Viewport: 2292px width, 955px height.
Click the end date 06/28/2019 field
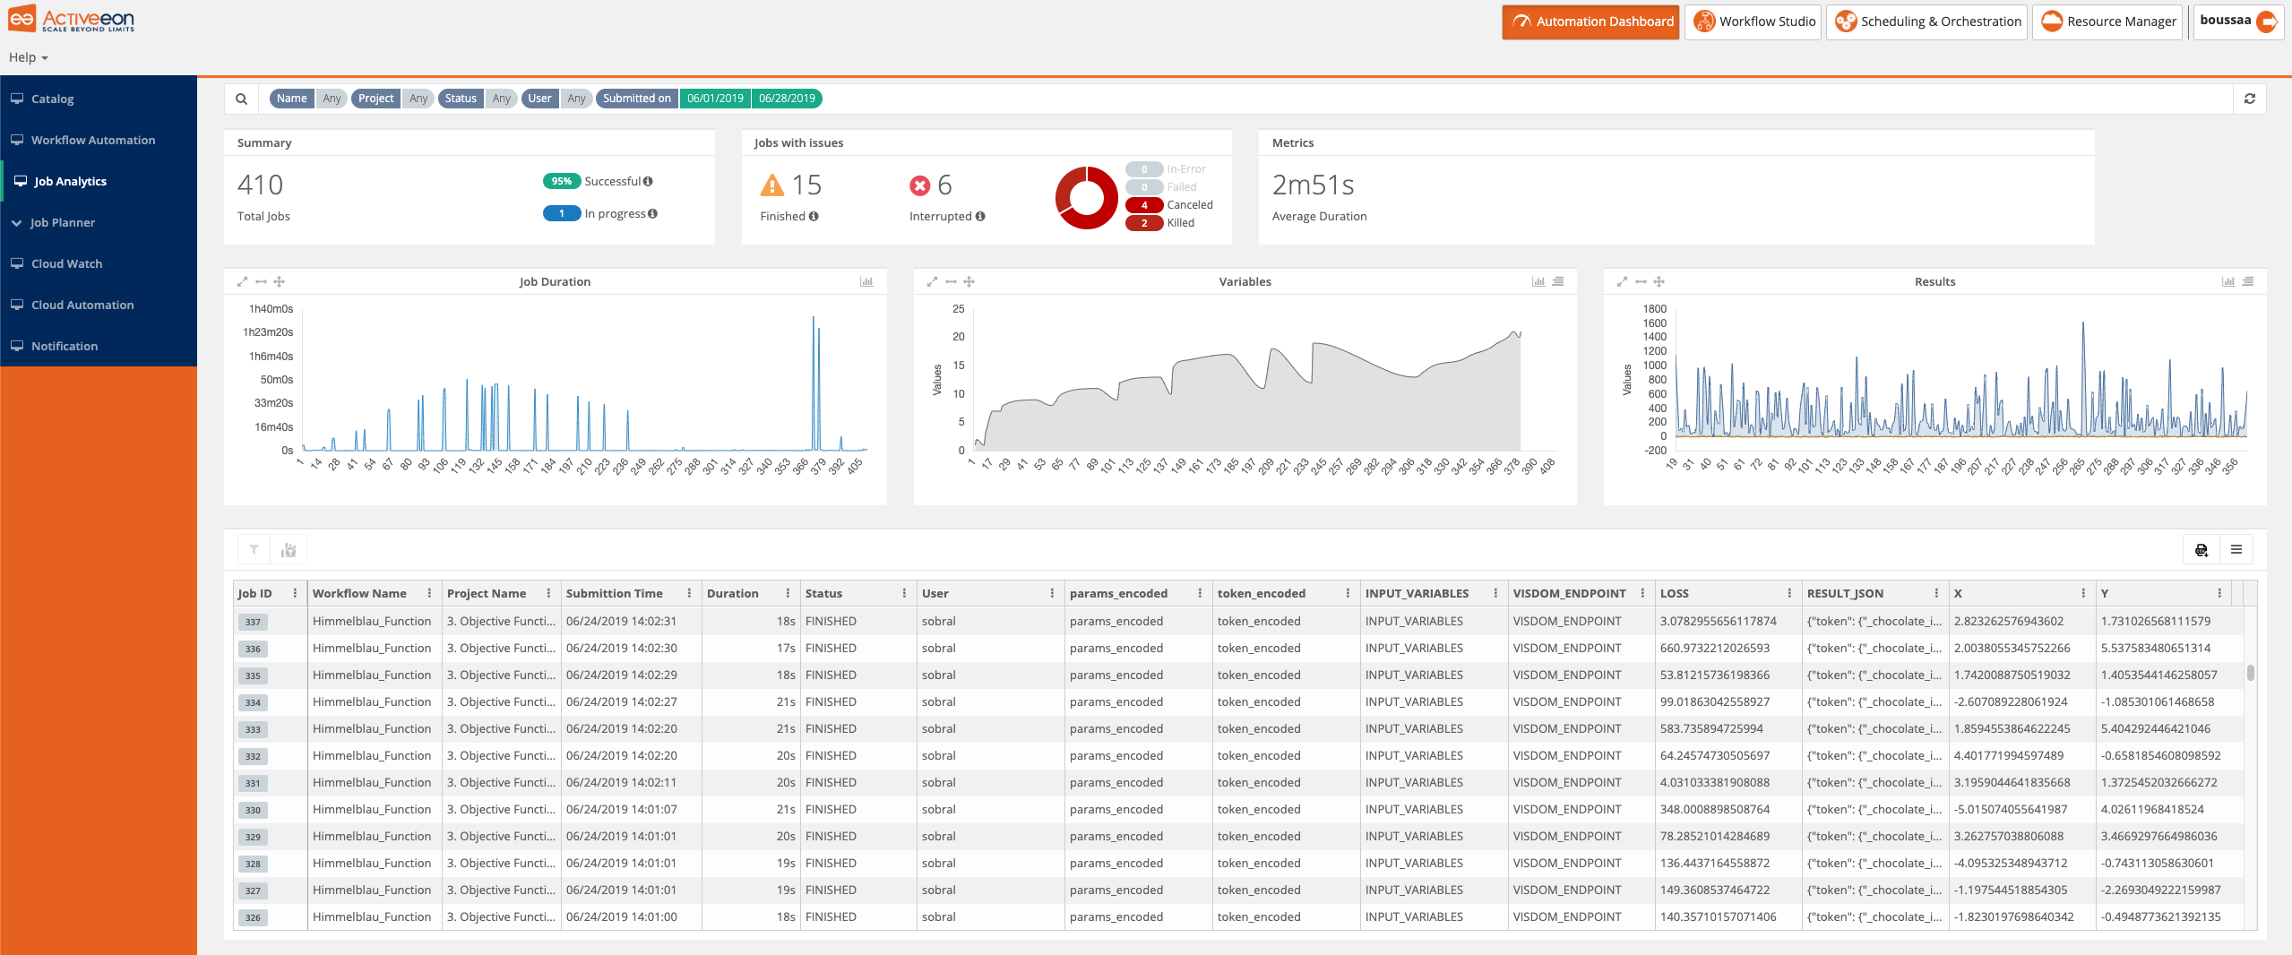click(787, 99)
